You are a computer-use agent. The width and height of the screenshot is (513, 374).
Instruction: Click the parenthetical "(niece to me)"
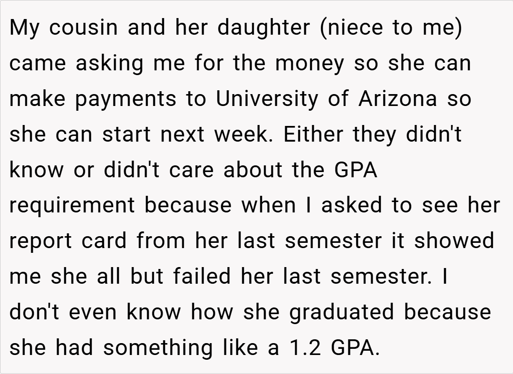pos(391,28)
